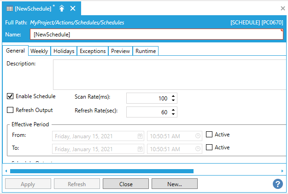Image resolution: width=288 pixels, height=194 pixels.
Task: Decrease the Refresh Rate value
Action: 173,114
